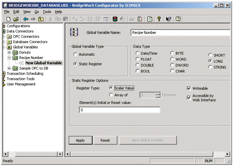This screenshot has width=233, height=166.
Task: Click the help topics speech bubble icon
Action: pos(178,19)
